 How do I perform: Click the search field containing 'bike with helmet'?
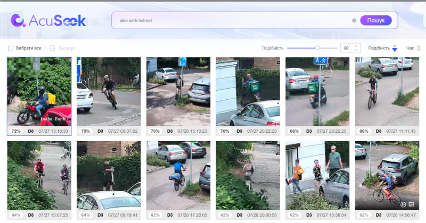(229, 21)
